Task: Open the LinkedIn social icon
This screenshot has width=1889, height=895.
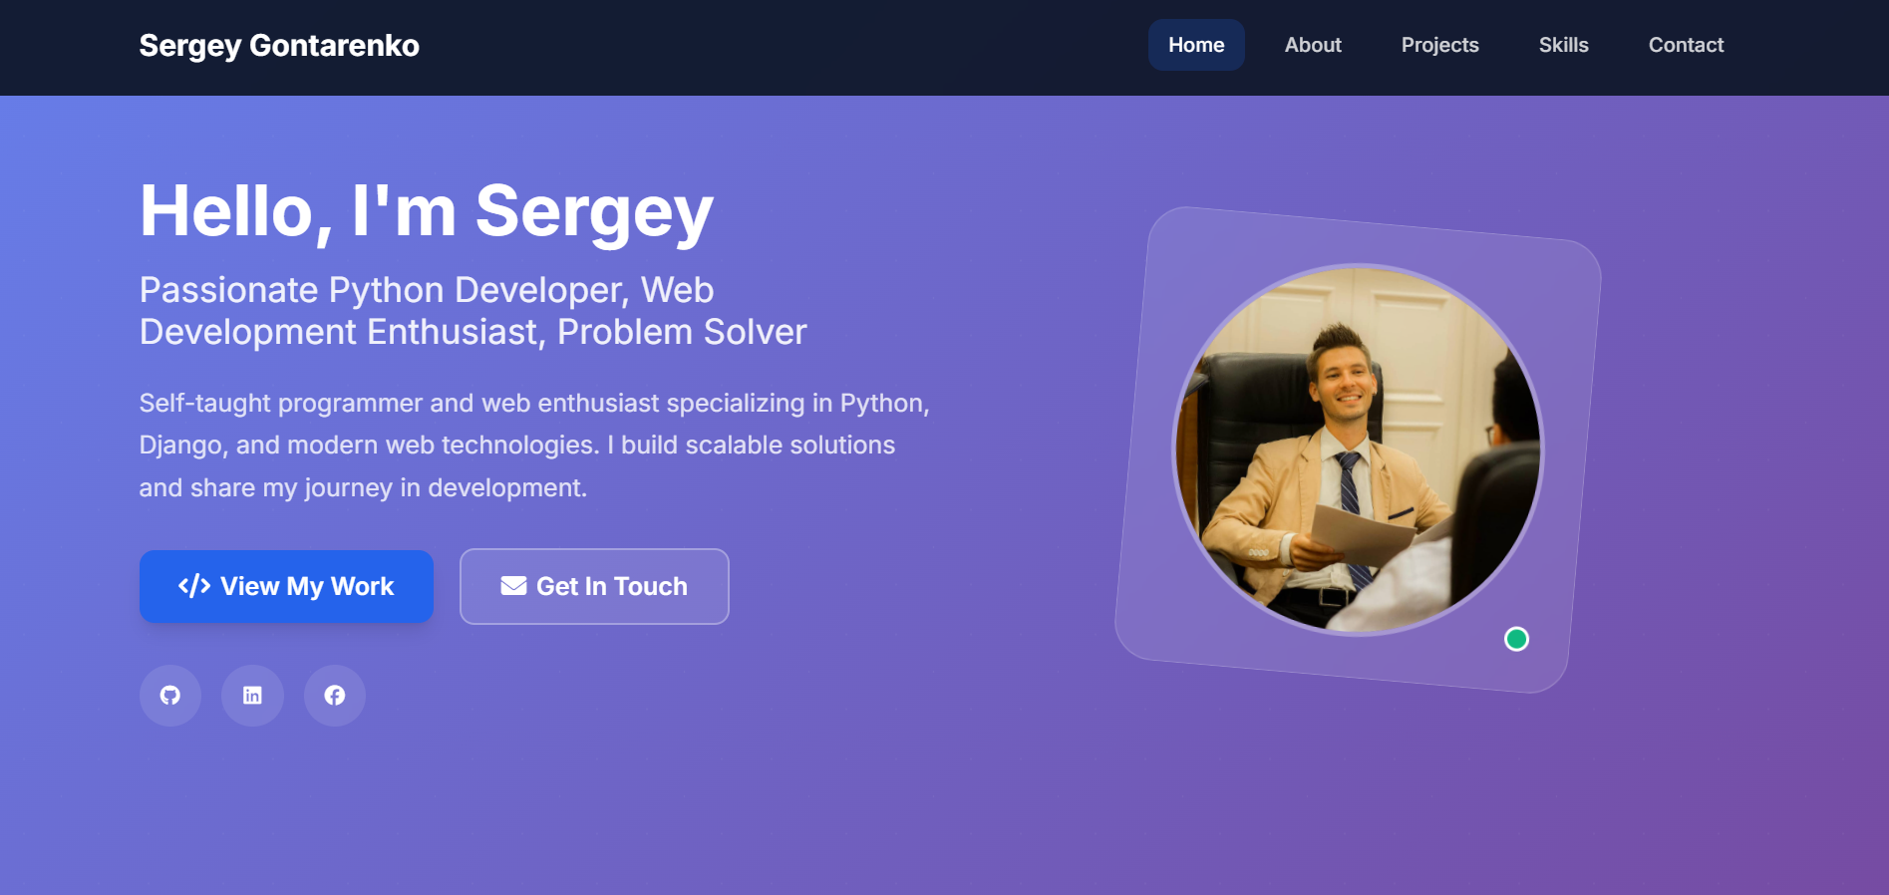Action: click(252, 696)
